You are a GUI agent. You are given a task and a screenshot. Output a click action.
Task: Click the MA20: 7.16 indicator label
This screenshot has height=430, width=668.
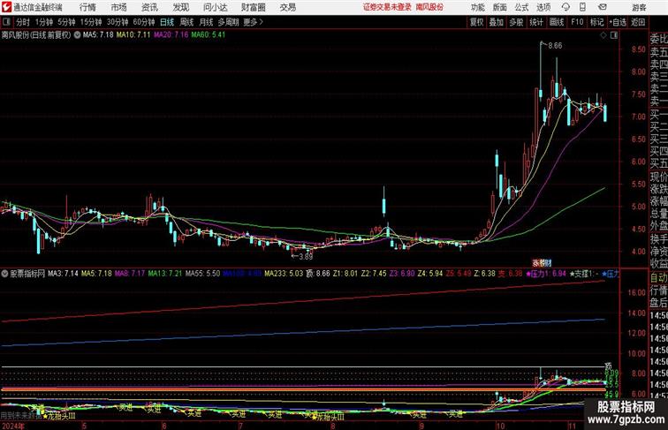click(x=171, y=35)
